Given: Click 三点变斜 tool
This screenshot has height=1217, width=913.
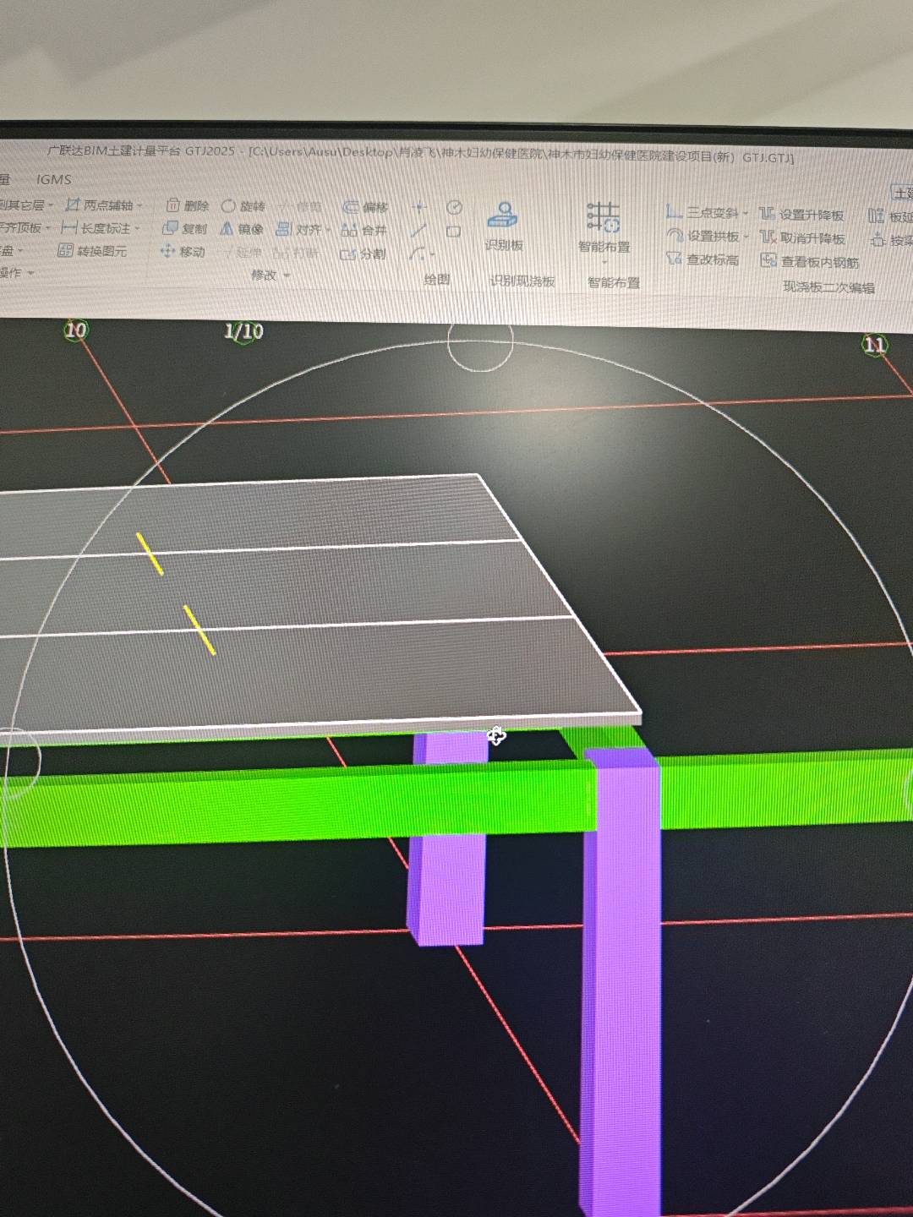Looking at the screenshot, I should click(703, 213).
